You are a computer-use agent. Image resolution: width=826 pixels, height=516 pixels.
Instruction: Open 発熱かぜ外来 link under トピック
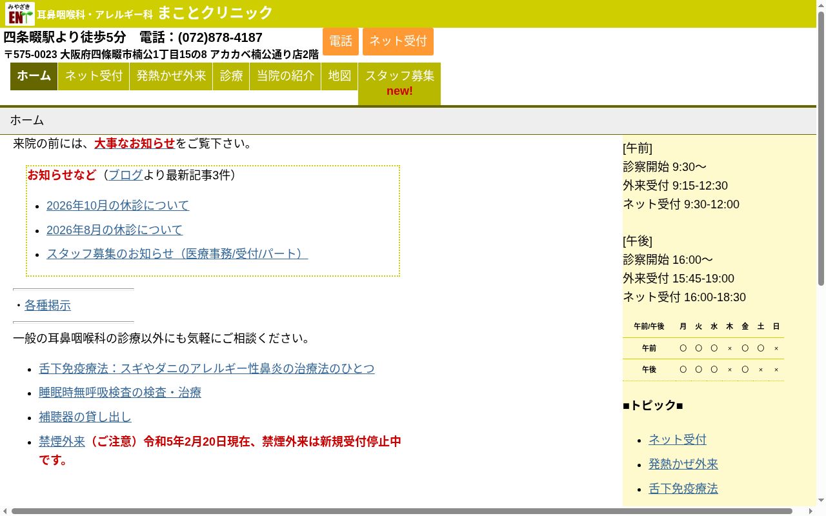click(x=683, y=464)
